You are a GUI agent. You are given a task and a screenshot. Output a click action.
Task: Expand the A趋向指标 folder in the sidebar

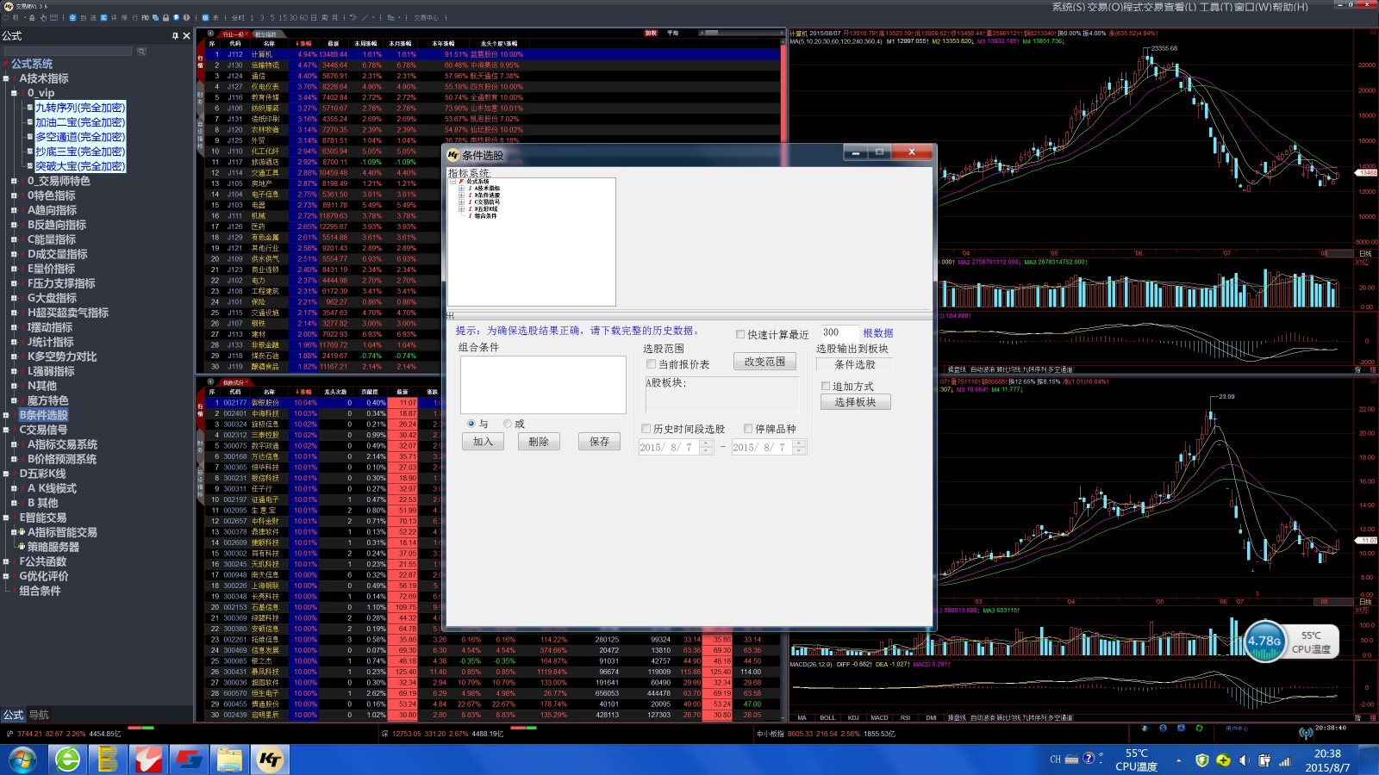tap(15, 210)
